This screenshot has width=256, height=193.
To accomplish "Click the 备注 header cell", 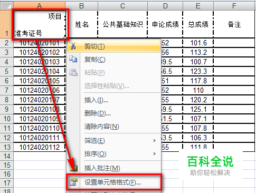I will click(234, 24).
